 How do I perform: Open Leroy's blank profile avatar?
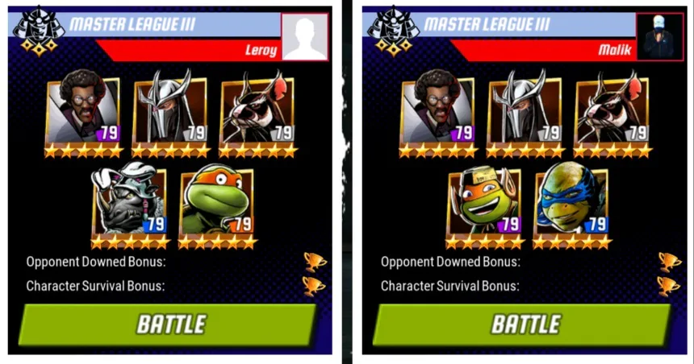pyautogui.click(x=305, y=37)
